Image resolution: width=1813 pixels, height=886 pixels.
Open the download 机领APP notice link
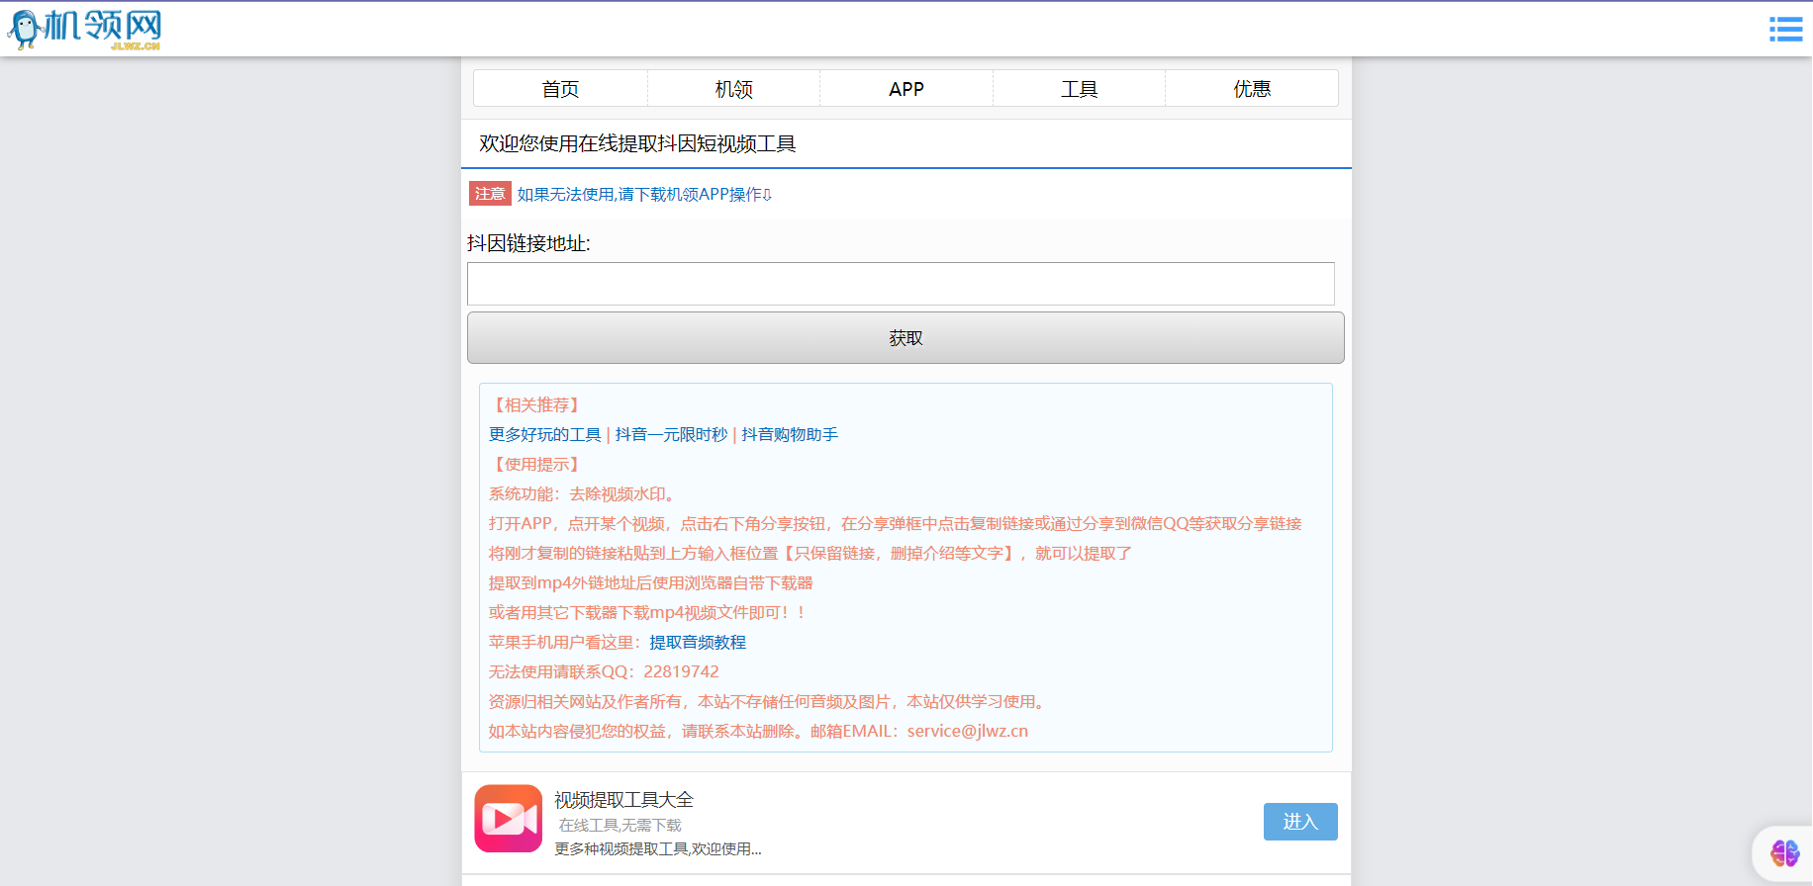[643, 195]
